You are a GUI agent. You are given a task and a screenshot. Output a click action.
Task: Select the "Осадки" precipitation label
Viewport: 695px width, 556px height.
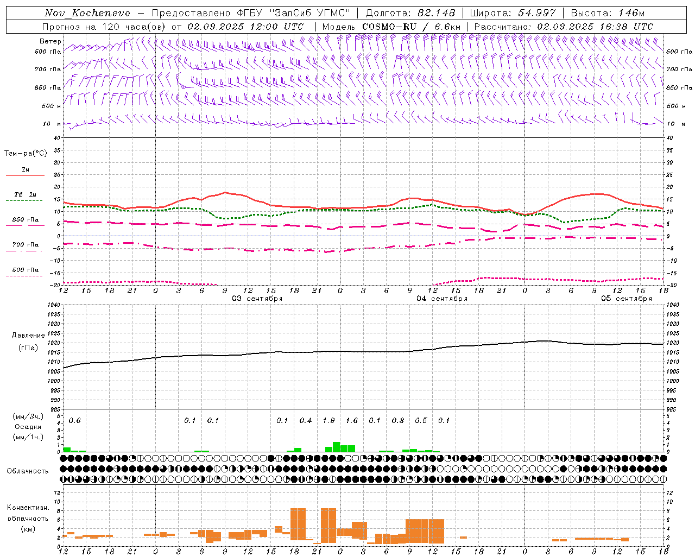pos(28,427)
